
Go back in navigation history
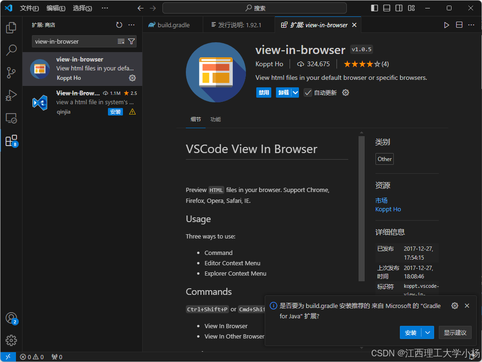(x=140, y=8)
